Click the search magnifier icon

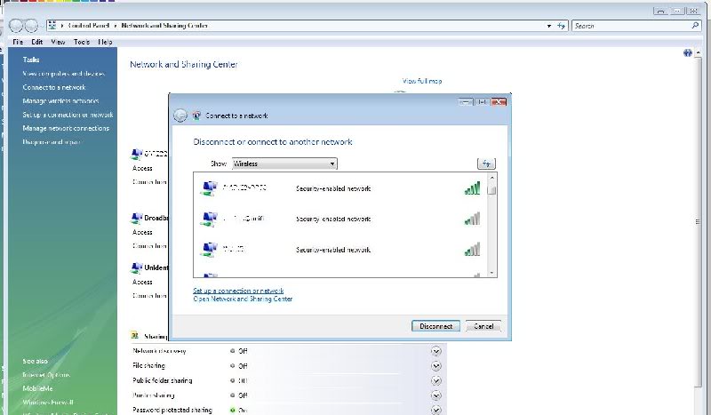point(695,26)
